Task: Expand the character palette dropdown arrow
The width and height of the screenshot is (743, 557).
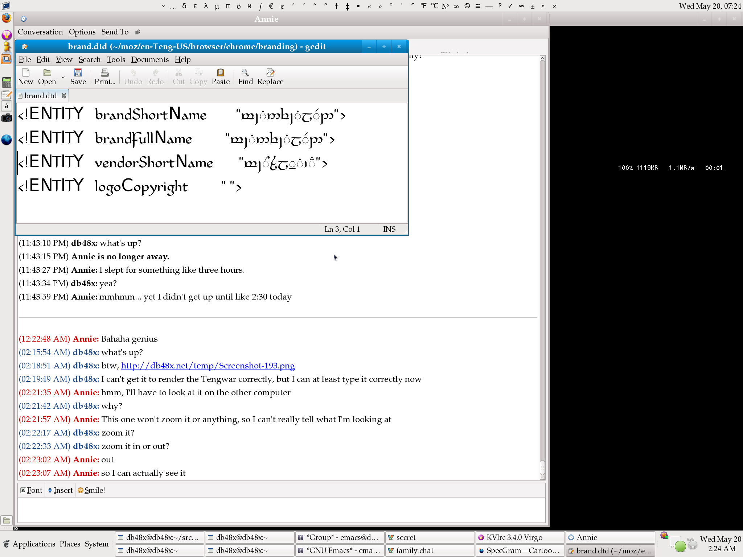Action: (163, 6)
